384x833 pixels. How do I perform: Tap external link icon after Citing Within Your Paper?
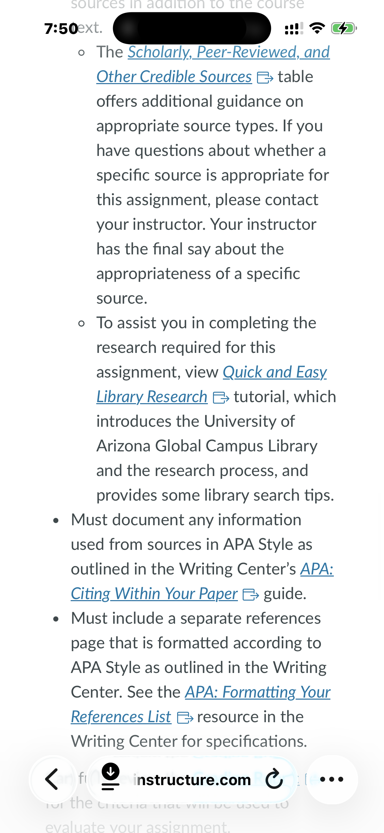coord(251,595)
